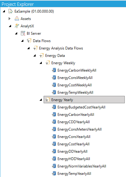
Task: Collapse the Energy Weekly folder
Action: (41, 63)
